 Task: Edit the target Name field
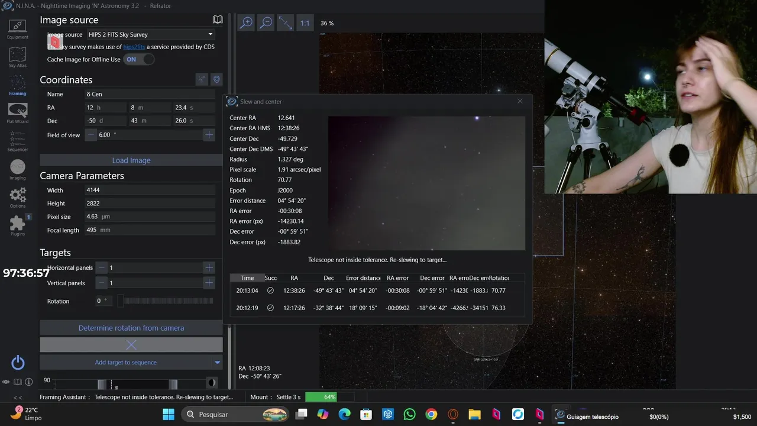pos(150,94)
